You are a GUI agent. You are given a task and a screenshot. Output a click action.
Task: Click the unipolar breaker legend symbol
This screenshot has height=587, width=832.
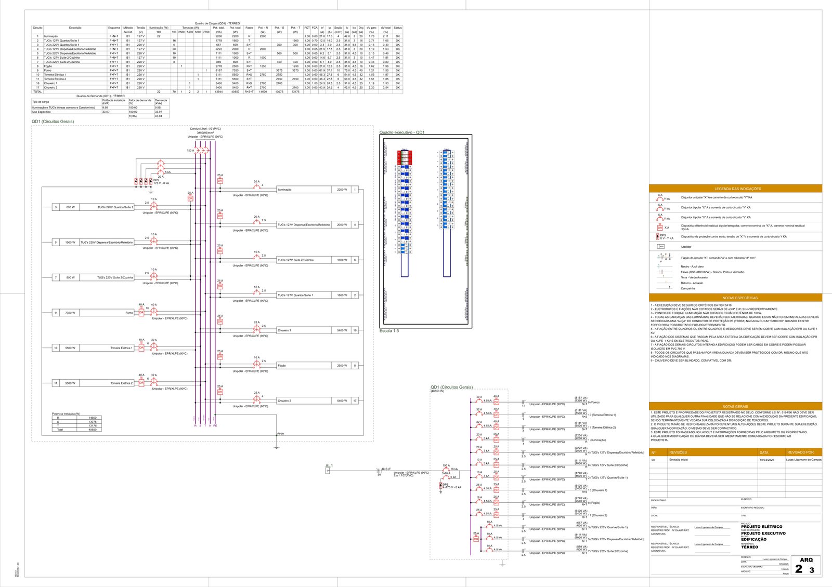click(661, 198)
